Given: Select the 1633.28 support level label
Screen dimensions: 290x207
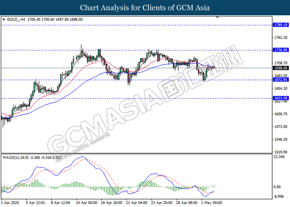Looking at the screenshot, I should [280, 98].
